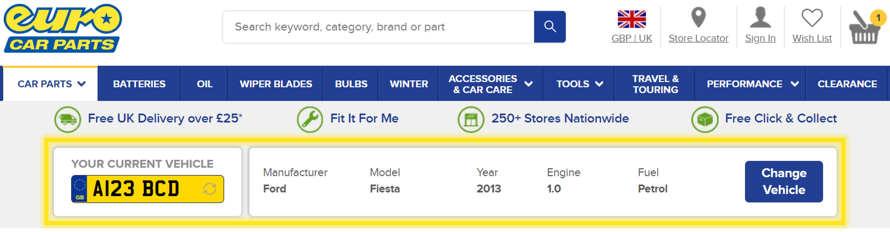Expand the Accessories & Car Care menu

[x=528, y=84]
